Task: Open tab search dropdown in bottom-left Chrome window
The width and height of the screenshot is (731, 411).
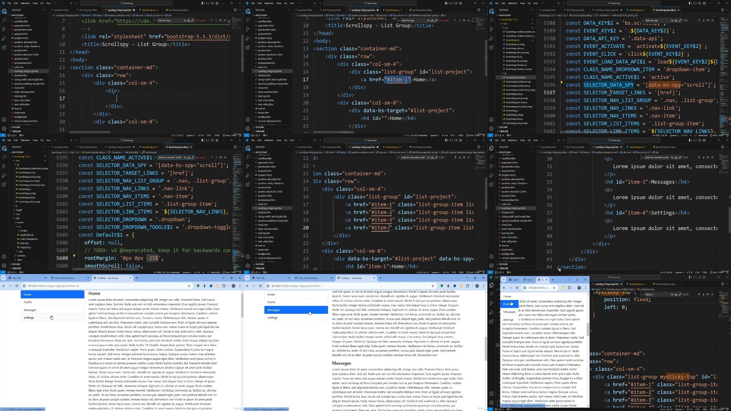Action: [x=3, y=278]
